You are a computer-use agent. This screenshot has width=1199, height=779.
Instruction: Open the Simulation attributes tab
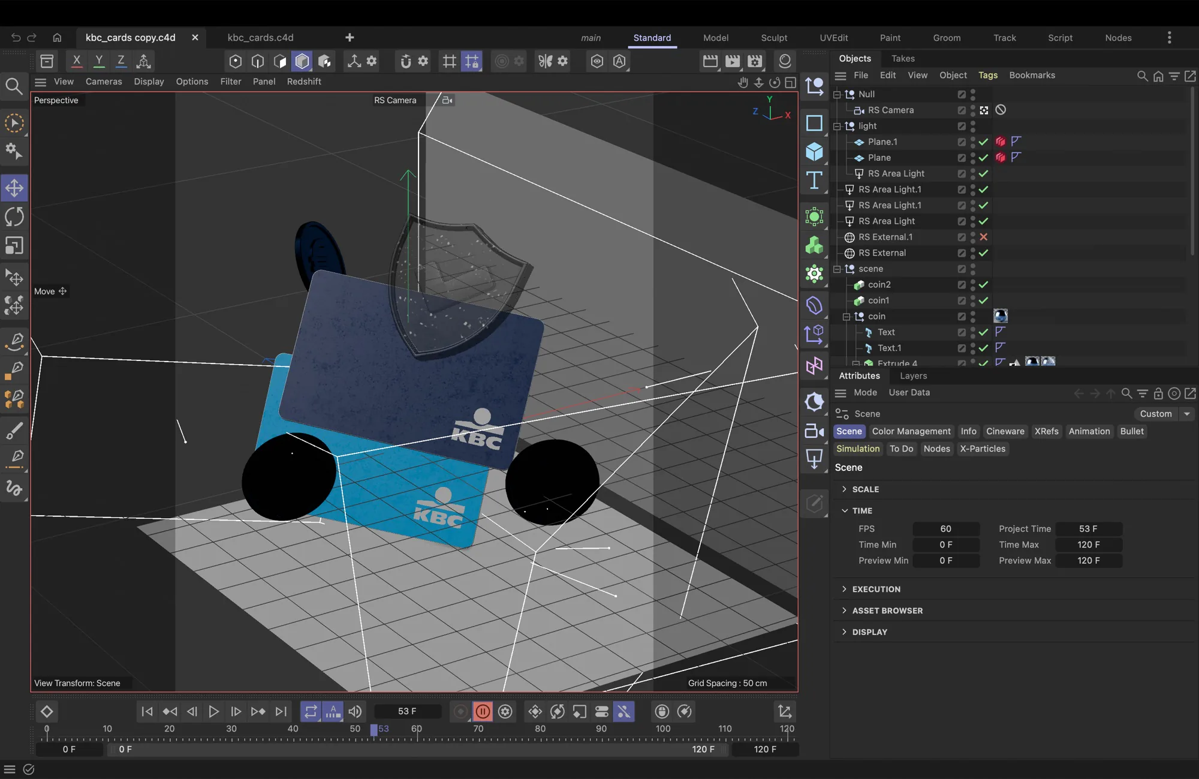858,449
